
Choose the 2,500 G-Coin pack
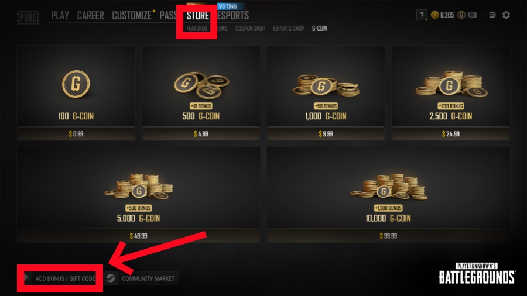(451, 93)
